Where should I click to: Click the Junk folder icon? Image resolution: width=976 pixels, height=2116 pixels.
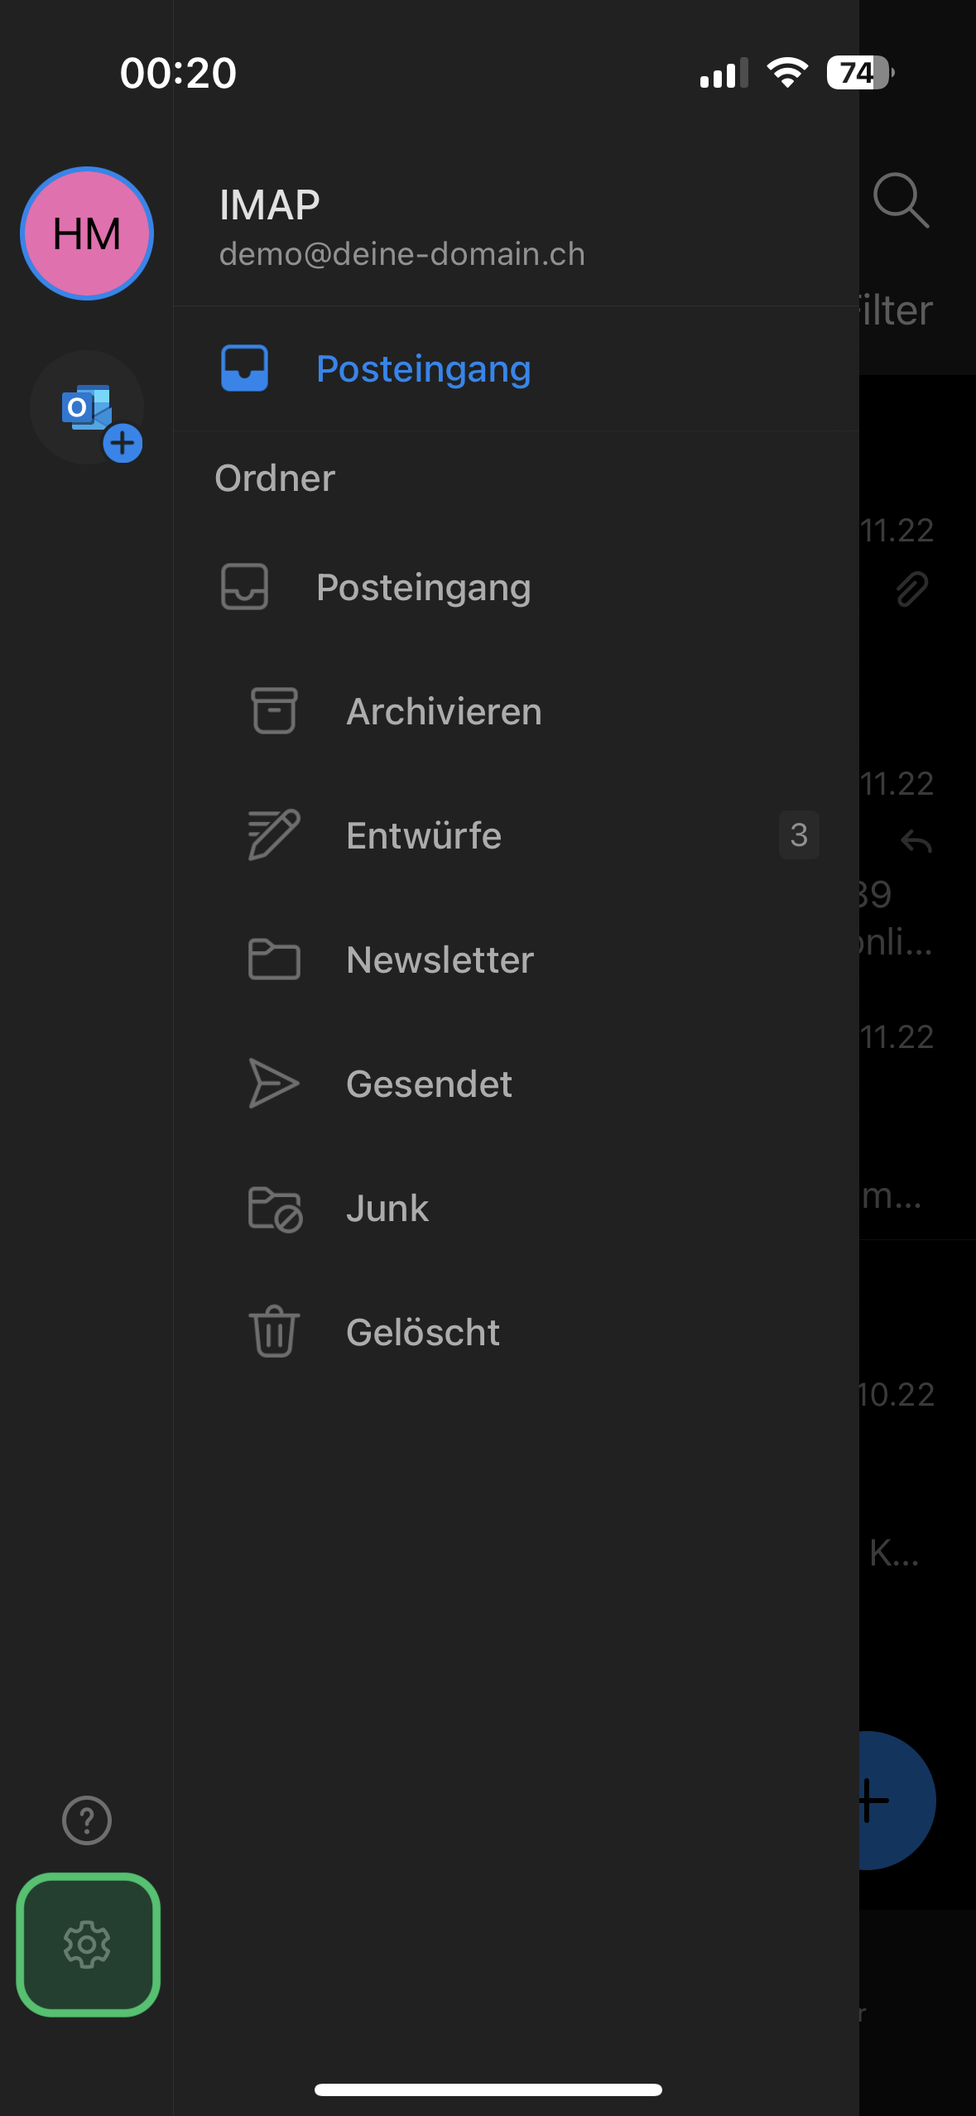(x=275, y=1209)
